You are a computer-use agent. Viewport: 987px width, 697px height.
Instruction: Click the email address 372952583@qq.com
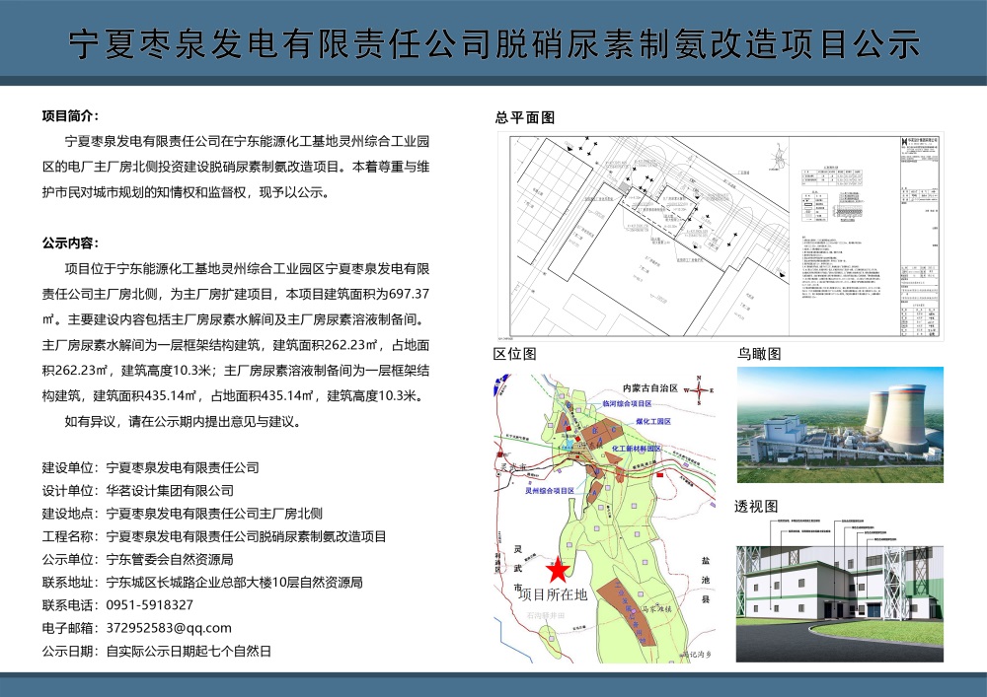pyautogui.click(x=169, y=628)
